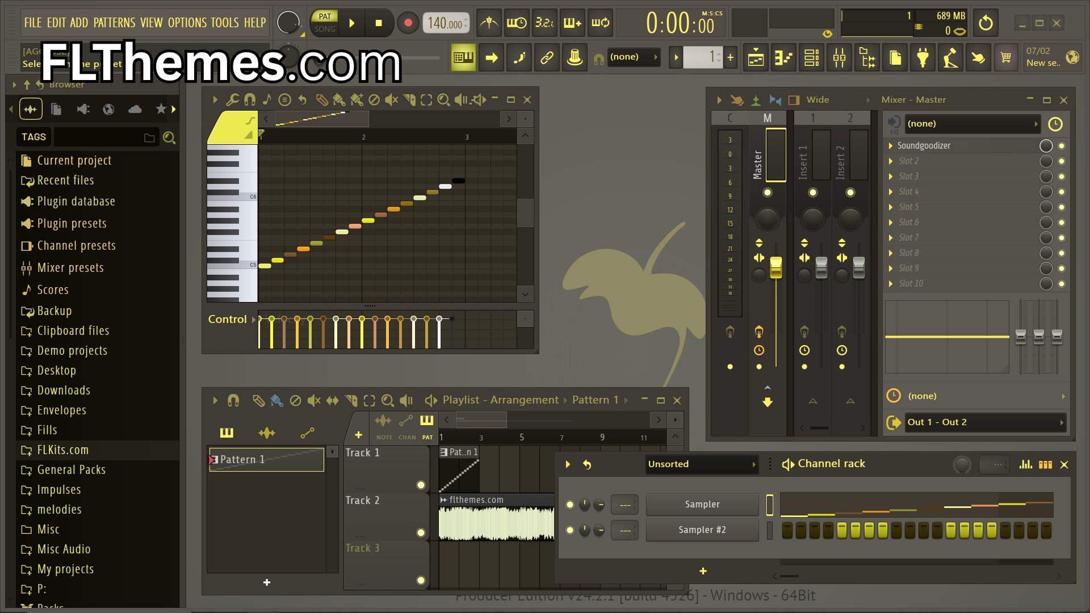Open the shopping cart content library
This screenshot has height=613, width=1090.
[1006, 57]
